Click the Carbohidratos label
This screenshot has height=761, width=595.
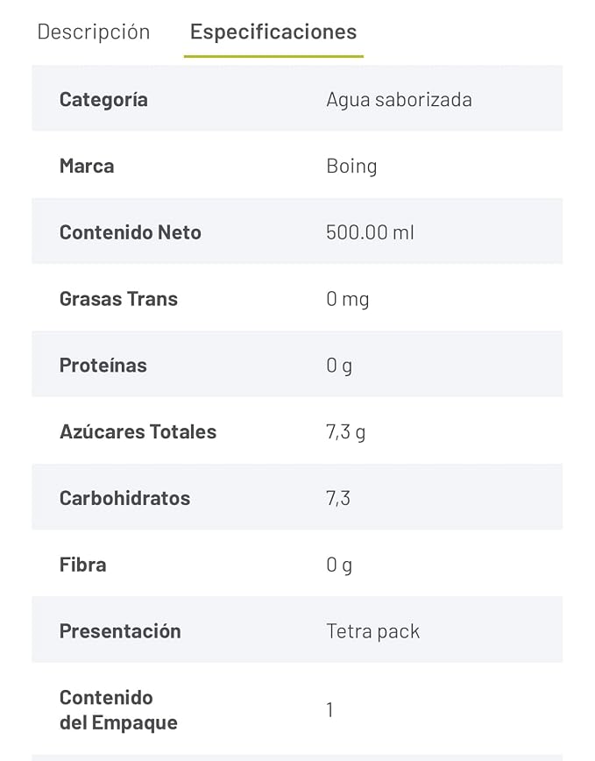point(125,499)
